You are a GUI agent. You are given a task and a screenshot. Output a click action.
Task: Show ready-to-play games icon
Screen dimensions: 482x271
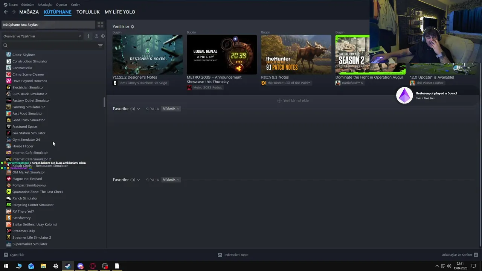coord(103,36)
